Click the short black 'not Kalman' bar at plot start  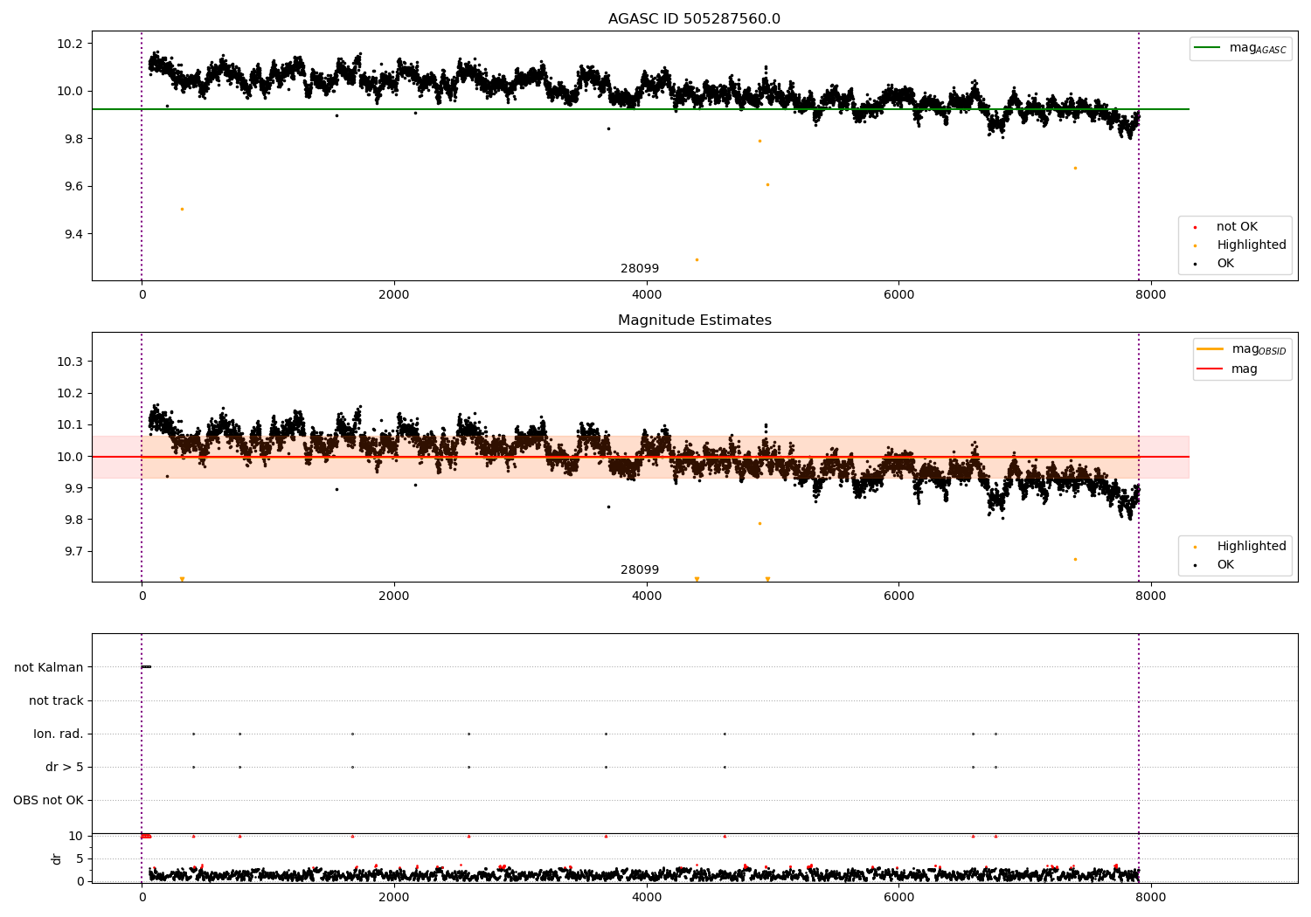pyautogui.click(x=147, y=666)
